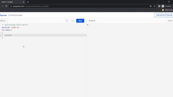
Task: Click the Output panel label
Action: (92, 21)
